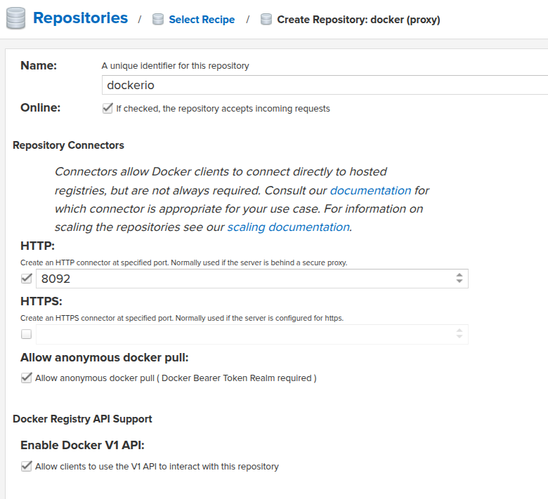Click the Create Repository breadcrumb icon
This screenshot has width=548, height=499.
point(266,19)
